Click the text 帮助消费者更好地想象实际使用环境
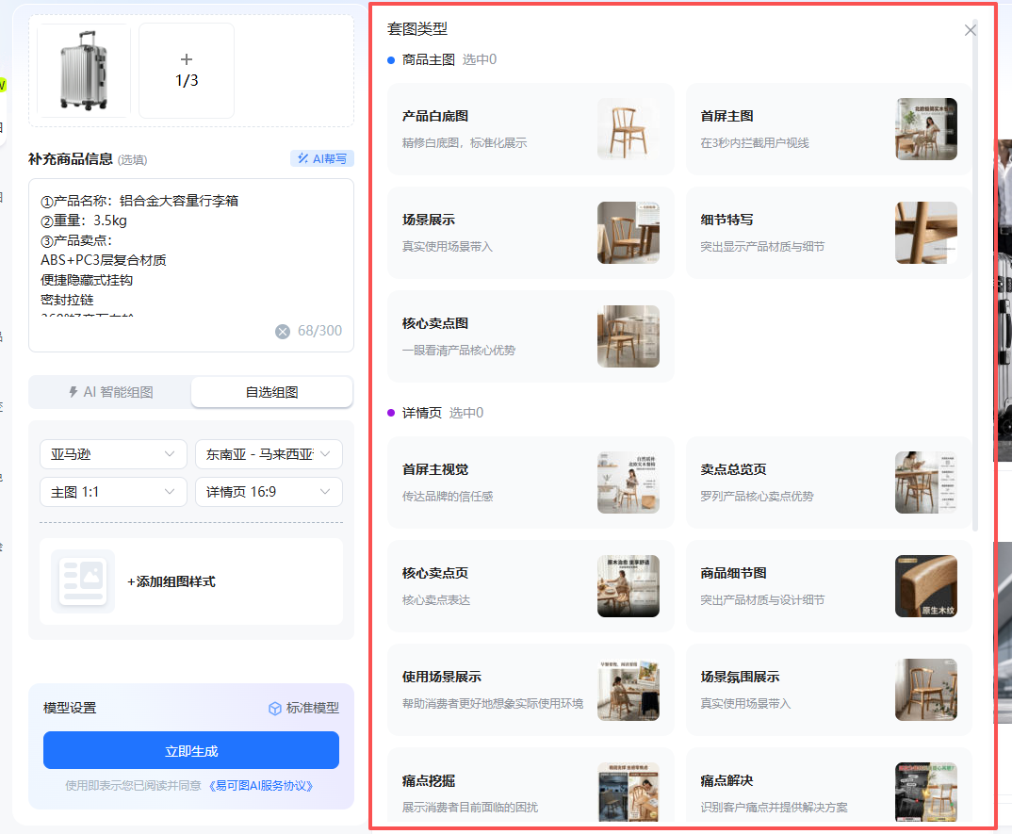 (x=493, y=704)
